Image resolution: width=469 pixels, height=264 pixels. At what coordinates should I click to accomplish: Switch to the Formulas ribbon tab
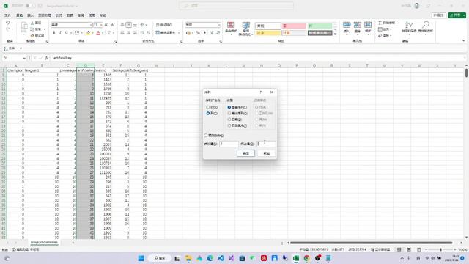click(59, 15)
